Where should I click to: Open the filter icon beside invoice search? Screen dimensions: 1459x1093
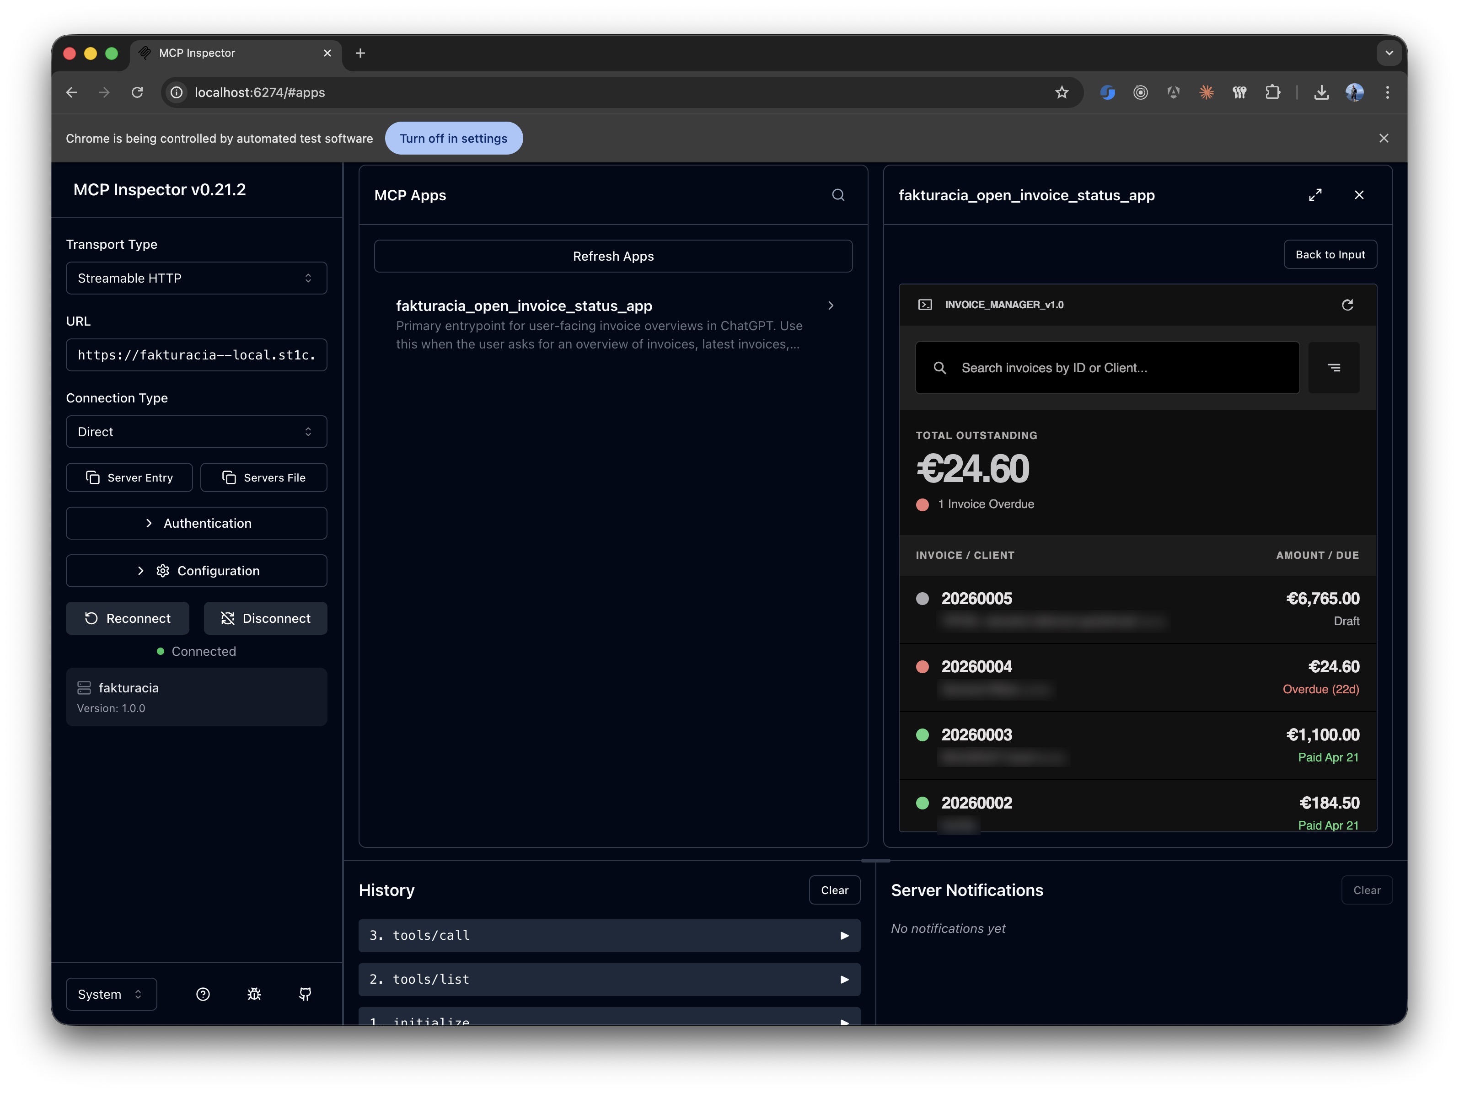[1334, 367]
